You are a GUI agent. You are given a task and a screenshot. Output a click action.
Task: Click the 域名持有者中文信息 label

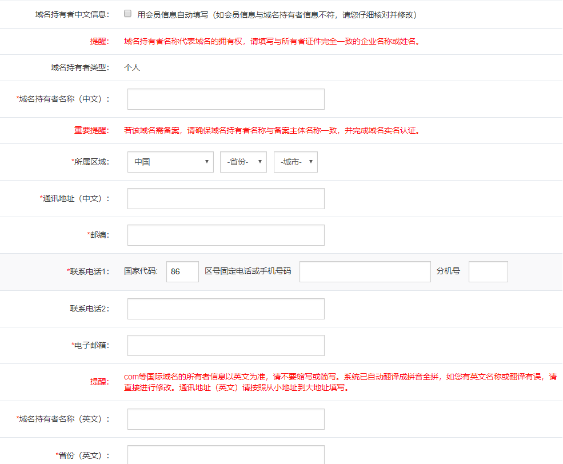point(72,14)
